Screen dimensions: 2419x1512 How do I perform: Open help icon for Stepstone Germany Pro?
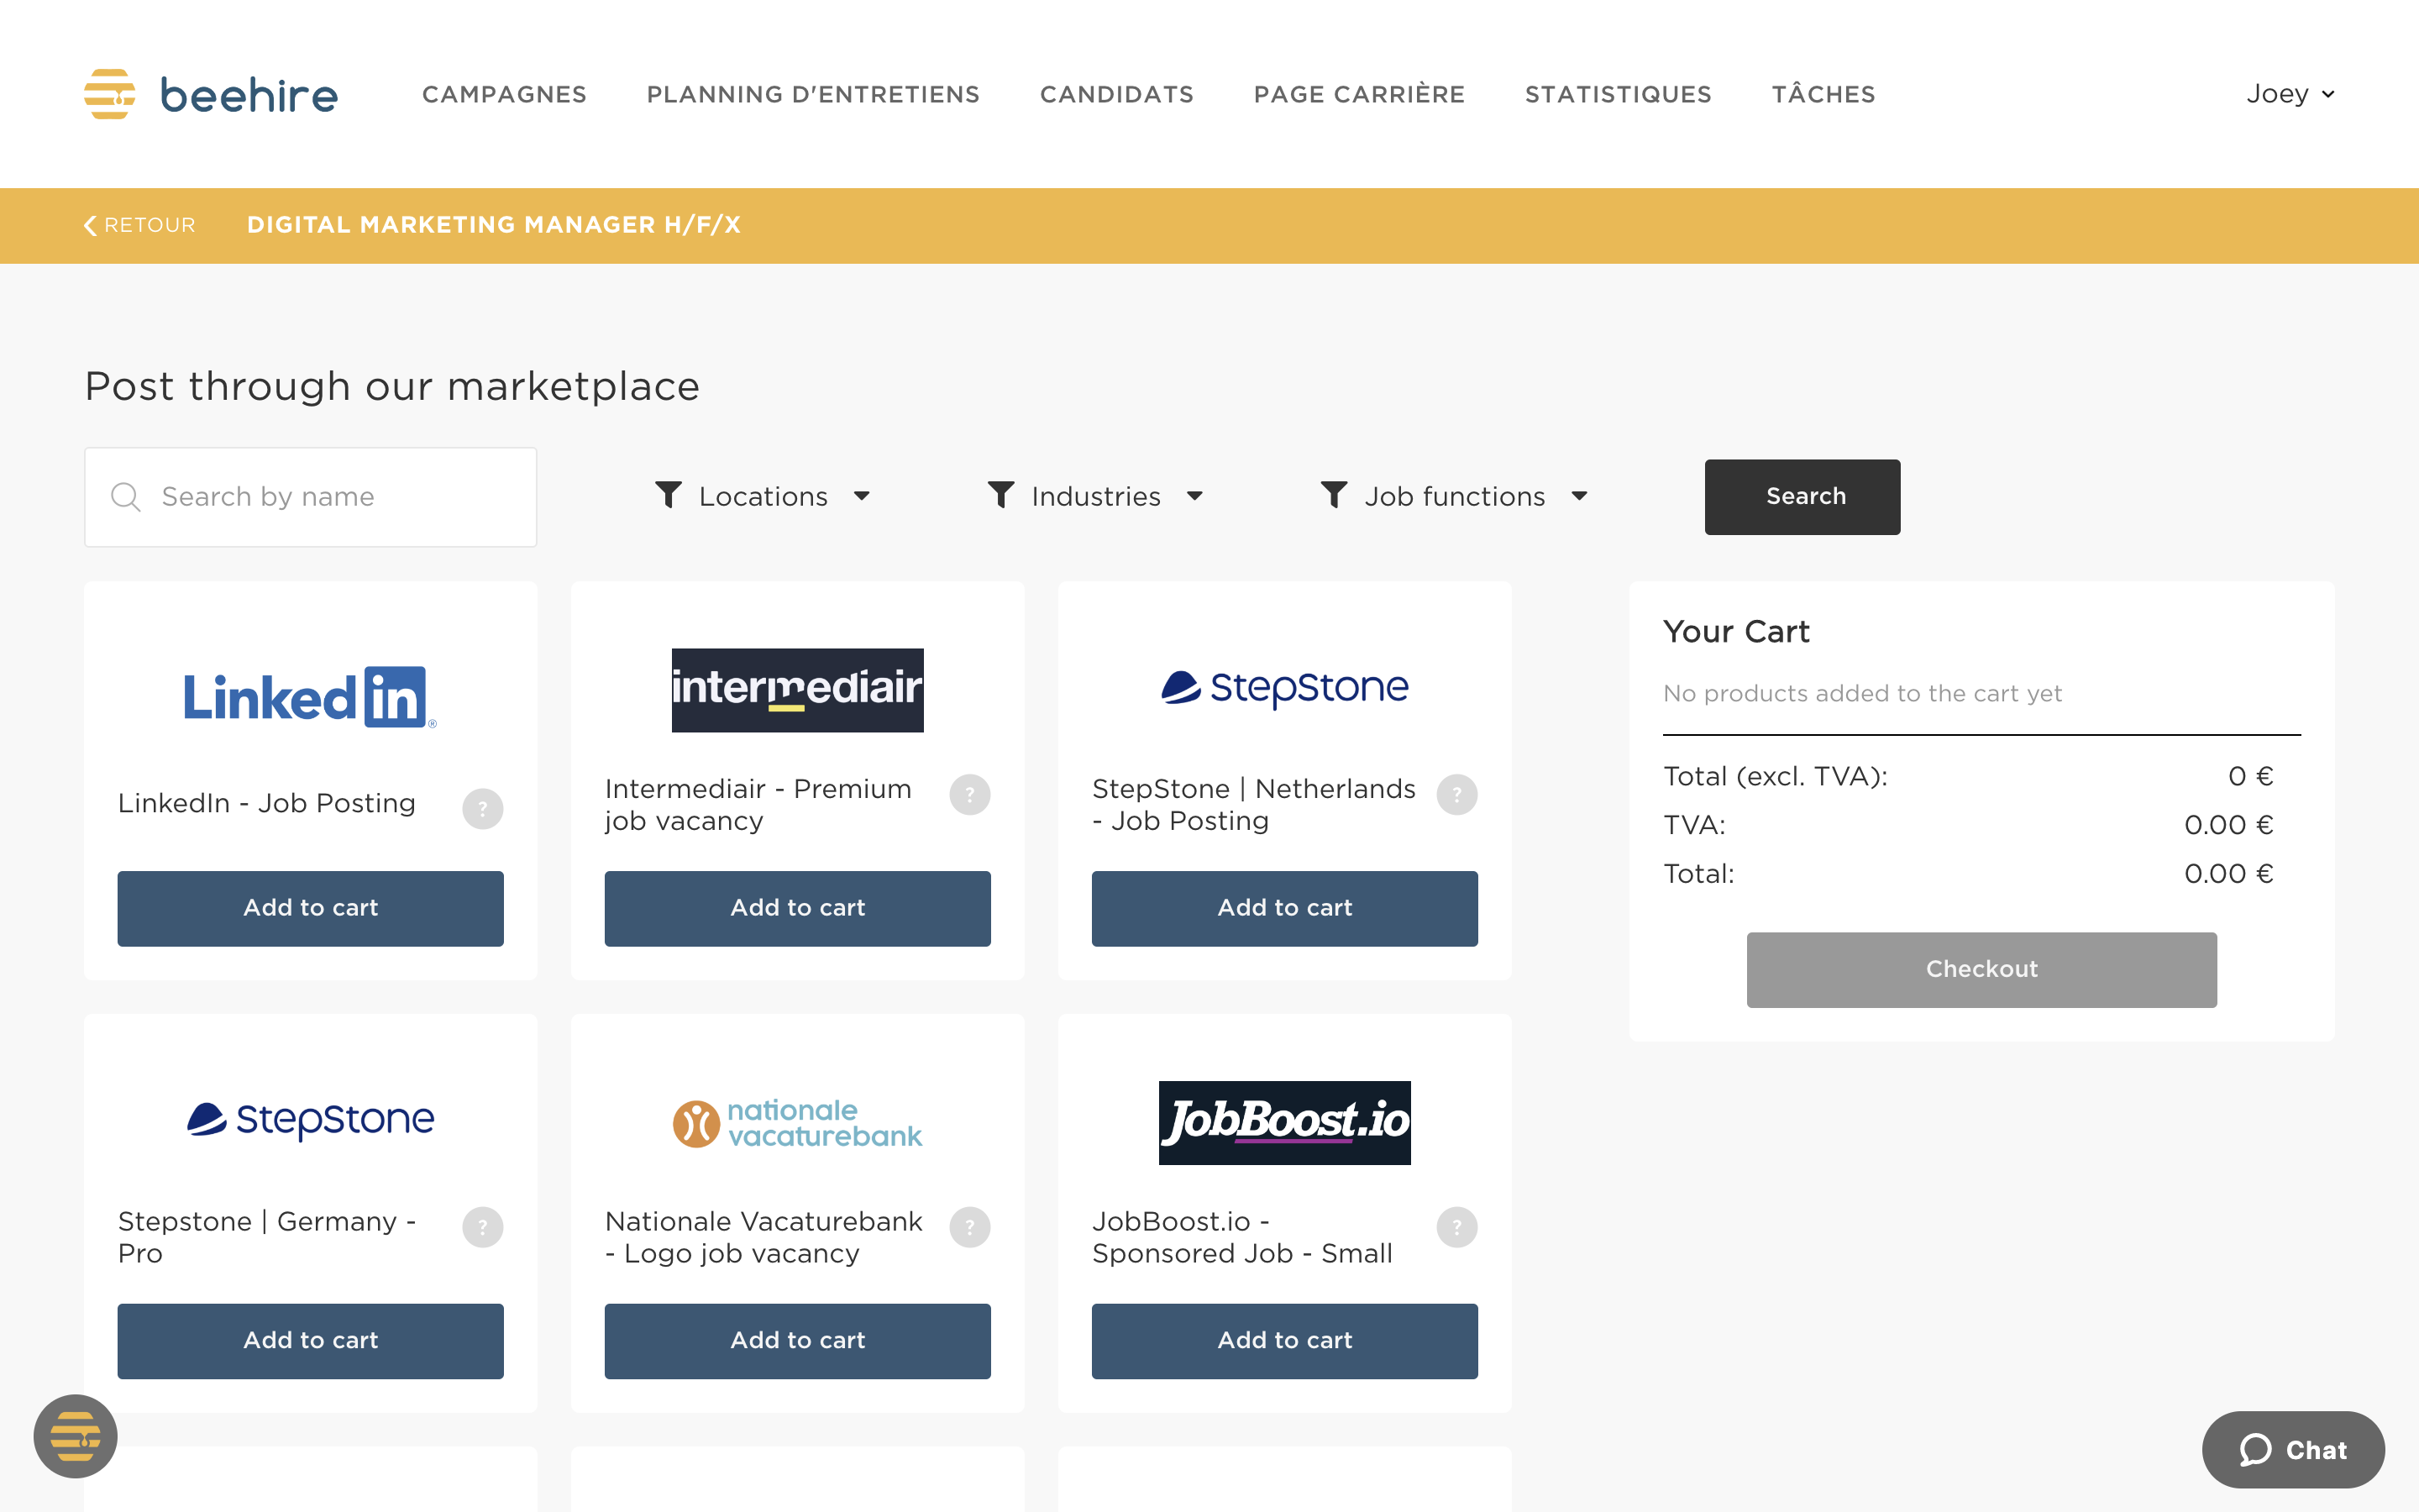483,1227
